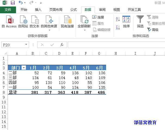Open the File (文件) tab
Screen dimensions: 165x130
point(8,10)
